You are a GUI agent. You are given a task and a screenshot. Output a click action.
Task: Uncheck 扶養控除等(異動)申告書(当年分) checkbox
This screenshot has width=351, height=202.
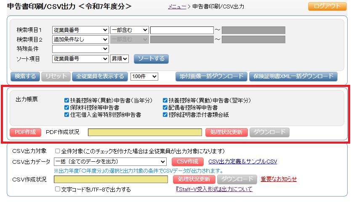(x=66, y=100)
